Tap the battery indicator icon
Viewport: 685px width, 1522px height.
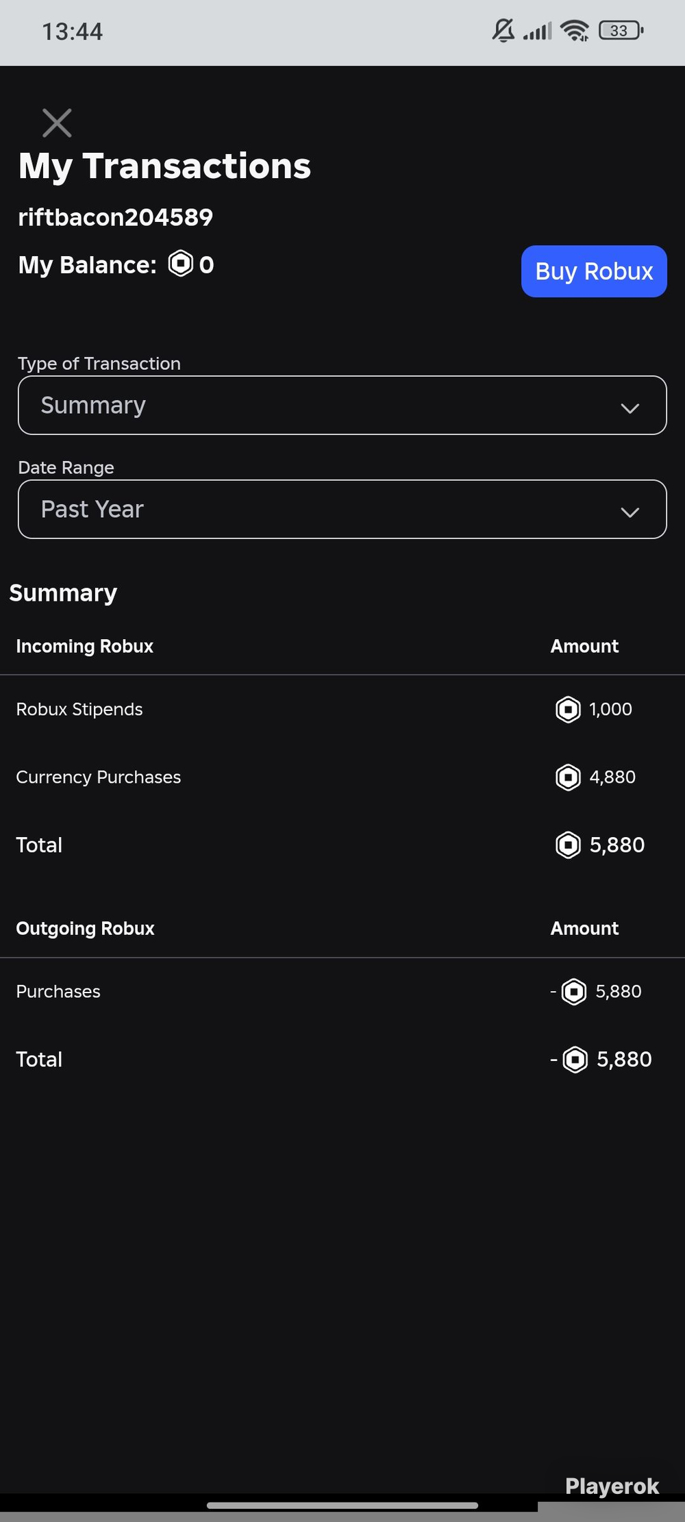click(x=621, y=31)
